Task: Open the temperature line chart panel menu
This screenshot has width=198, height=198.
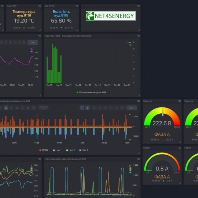Action: [40, 36]
